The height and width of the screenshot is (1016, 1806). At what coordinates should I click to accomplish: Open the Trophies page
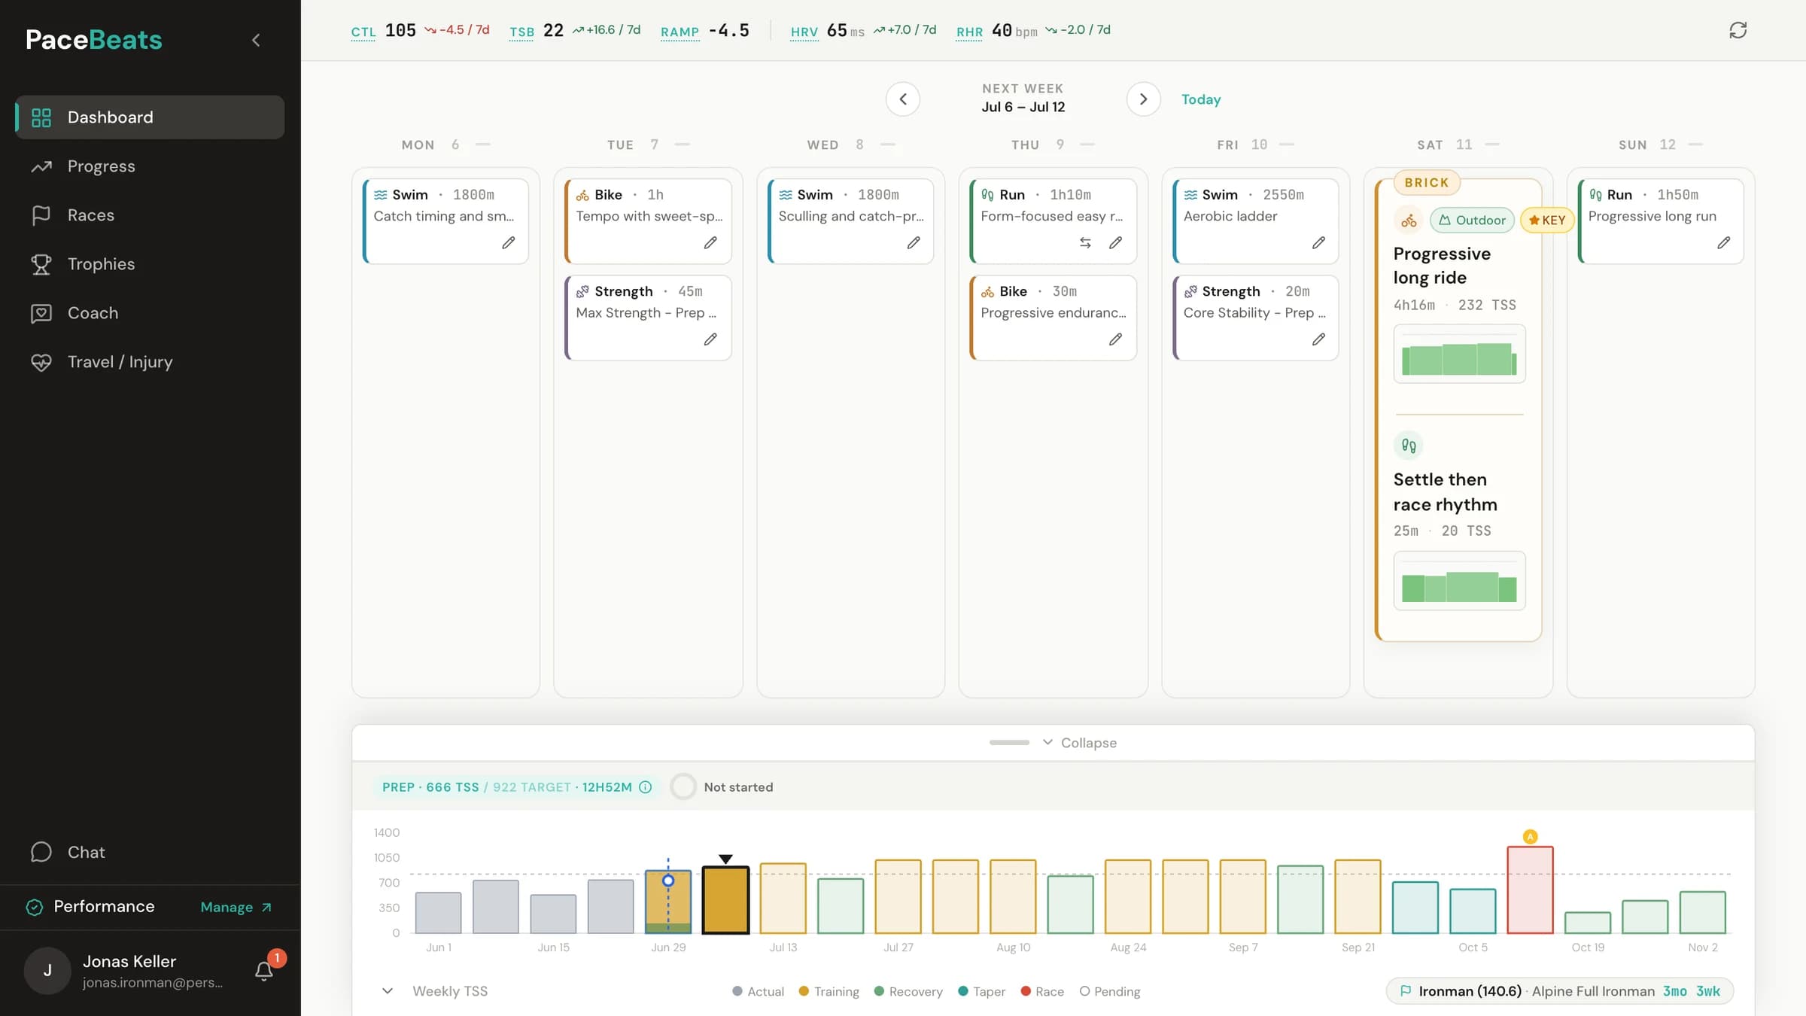pos(150,264)
